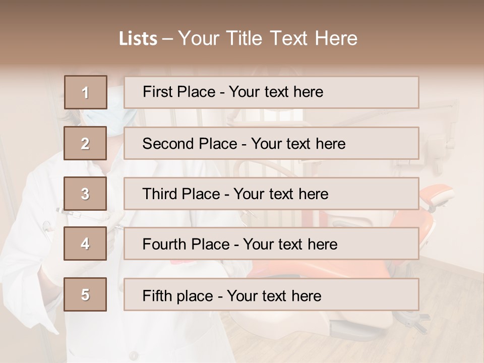
Task: Click the box numbered 3
Action: click(x=86, y=194)
